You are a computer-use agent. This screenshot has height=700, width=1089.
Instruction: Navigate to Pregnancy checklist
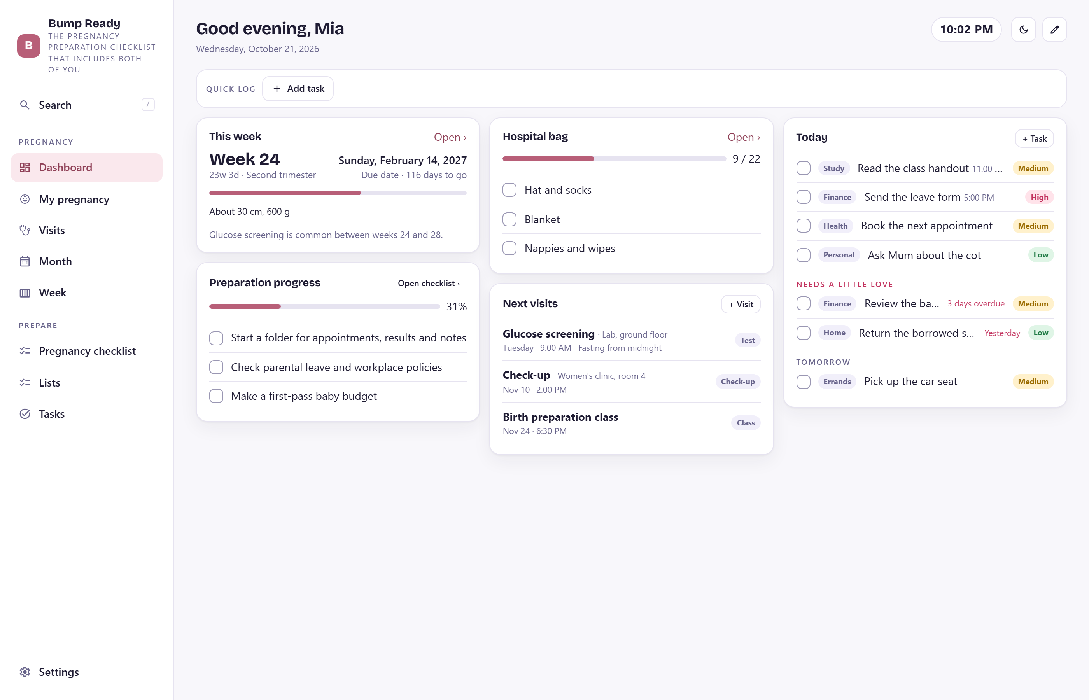point(87,351)
